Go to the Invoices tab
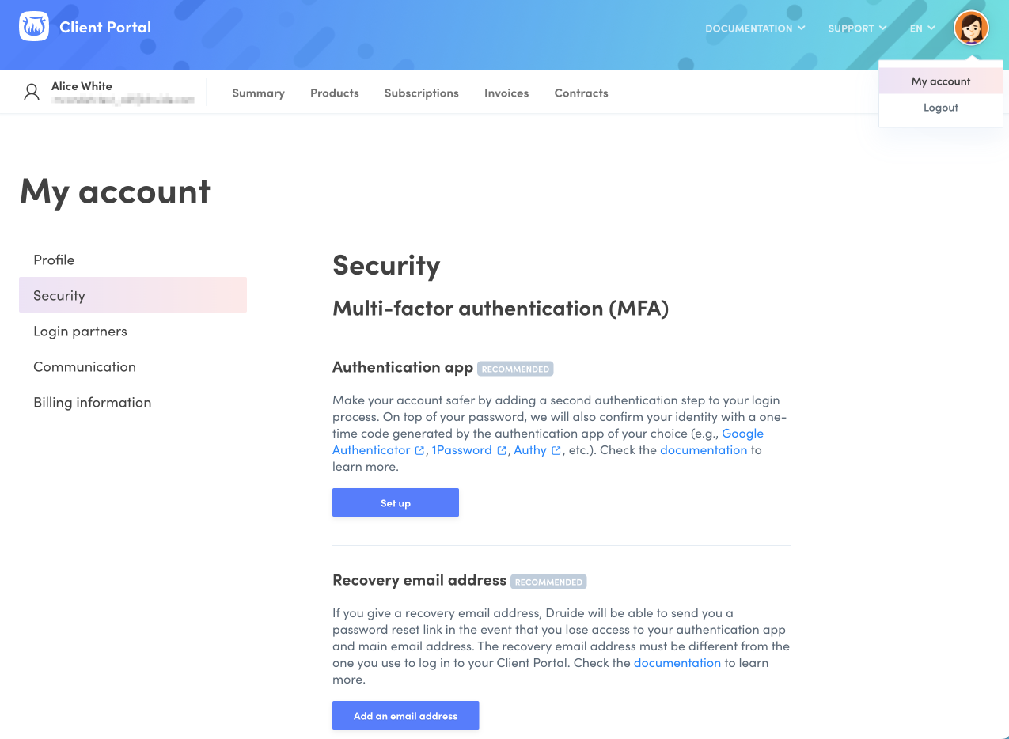 [506, 93]
